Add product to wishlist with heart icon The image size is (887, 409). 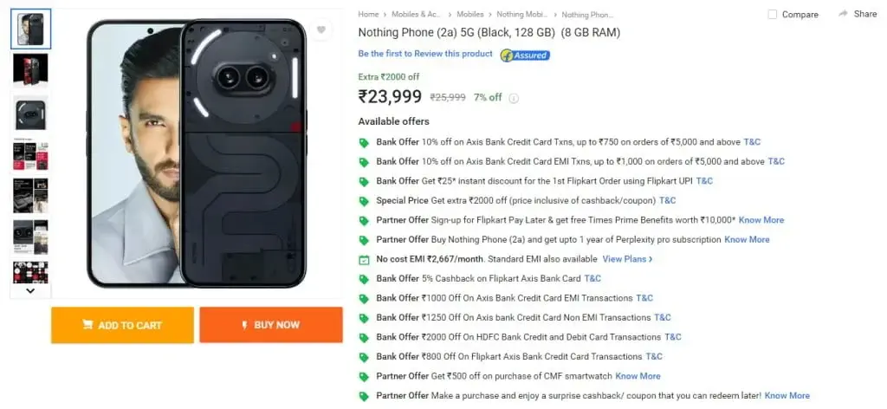[x=320, y=29]
